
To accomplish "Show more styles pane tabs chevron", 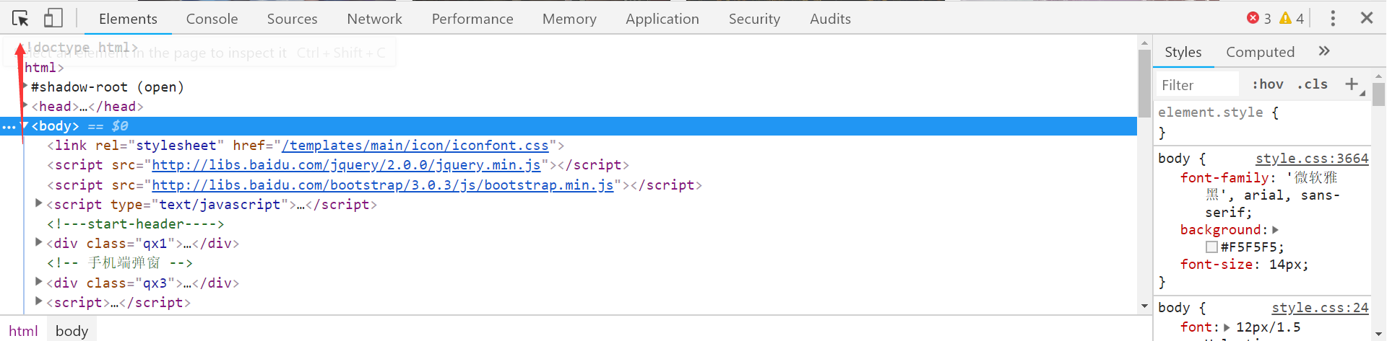I will coord(1324,51).
